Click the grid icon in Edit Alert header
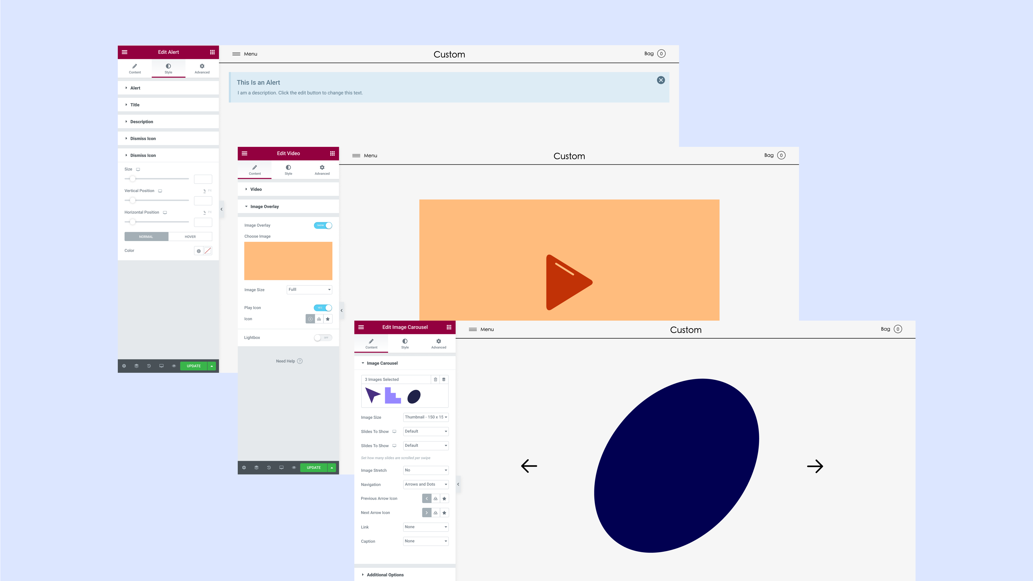The height and width of the screenshot is (581, 1033). pyautogui.click(x=212, y=52)
